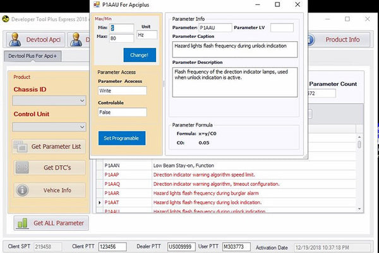Click the green bar chart icon
379x253 pixels.
(x=23, y=223)
